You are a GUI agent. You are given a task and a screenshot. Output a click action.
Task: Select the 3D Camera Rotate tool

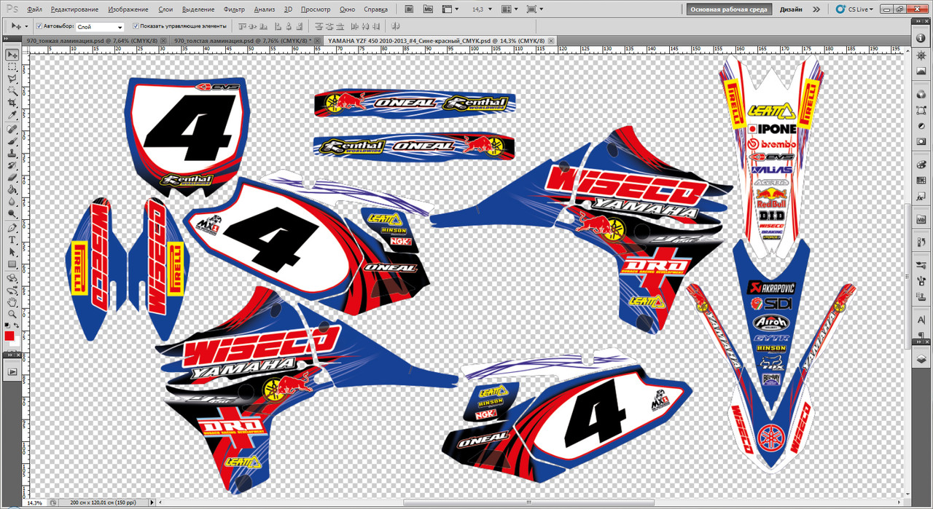12,291
